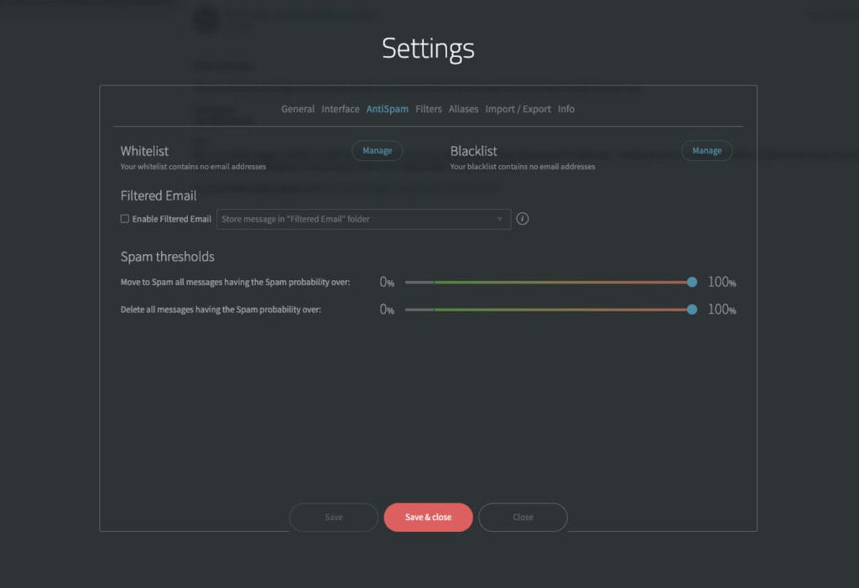This screenshot has width=859, height=588.
Task: Manage the Whitelist email addresses
Action: click(x=377, y=150)
